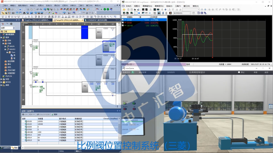Image resolution: width=273 pixels, height=153 pixels.
Task: Switch to the 连接目标 bottom tab
Action: [6, 148]
